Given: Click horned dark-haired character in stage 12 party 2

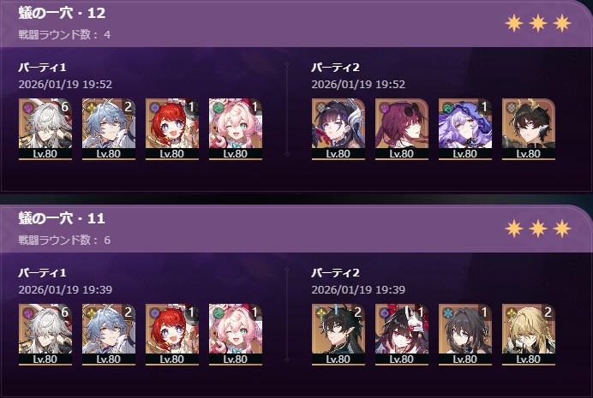Looking at the screenshot, I should tap(529, 128).
